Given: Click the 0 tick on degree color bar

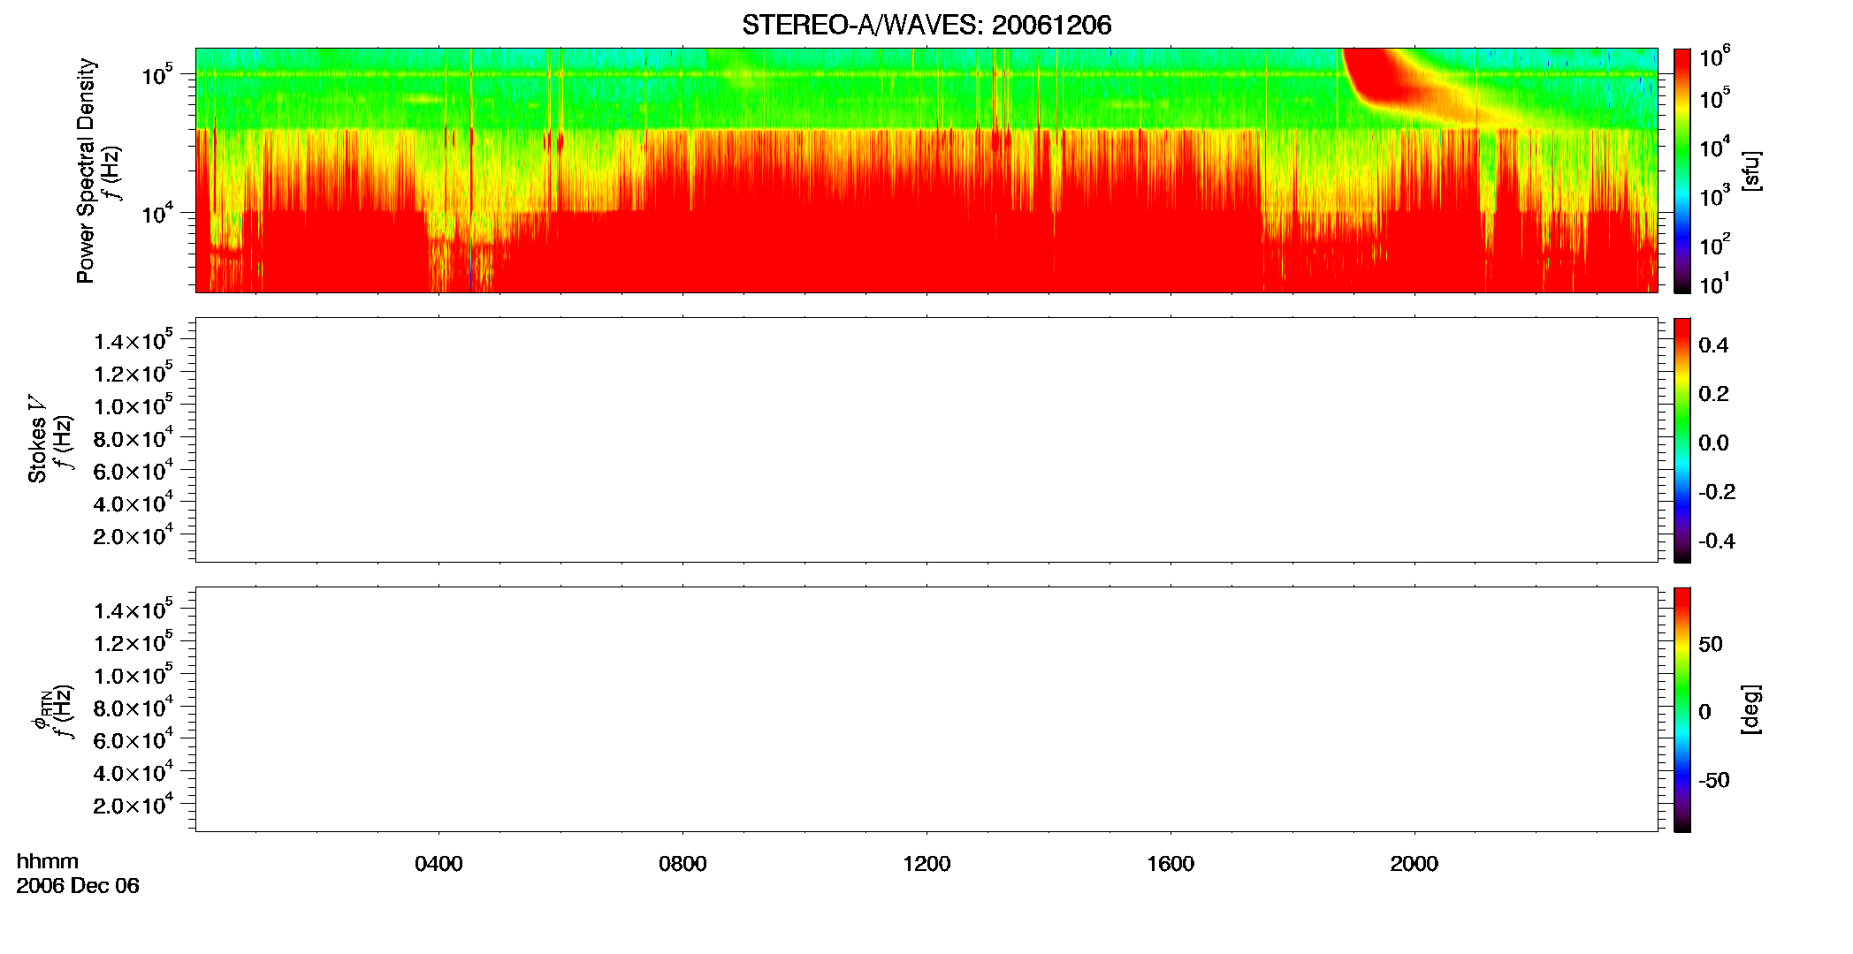Looking at the screenshot, I should [1704, 712].
